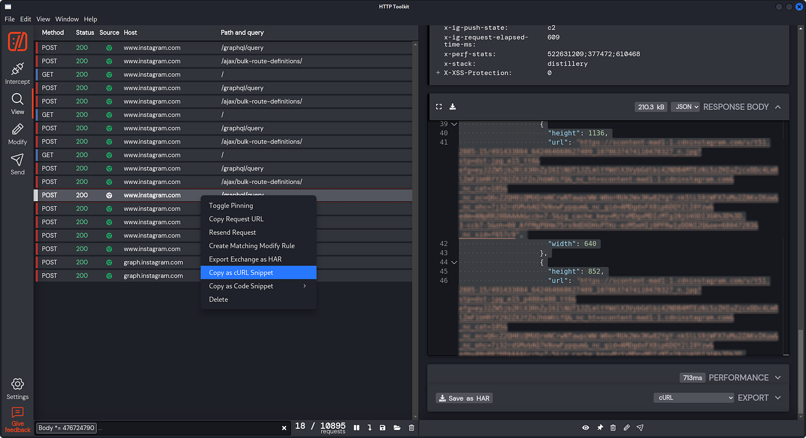Delete the exchange via the details pane trash icon
Image resolution: width=806 pixels, height=438 pixels.
point(613,428)
